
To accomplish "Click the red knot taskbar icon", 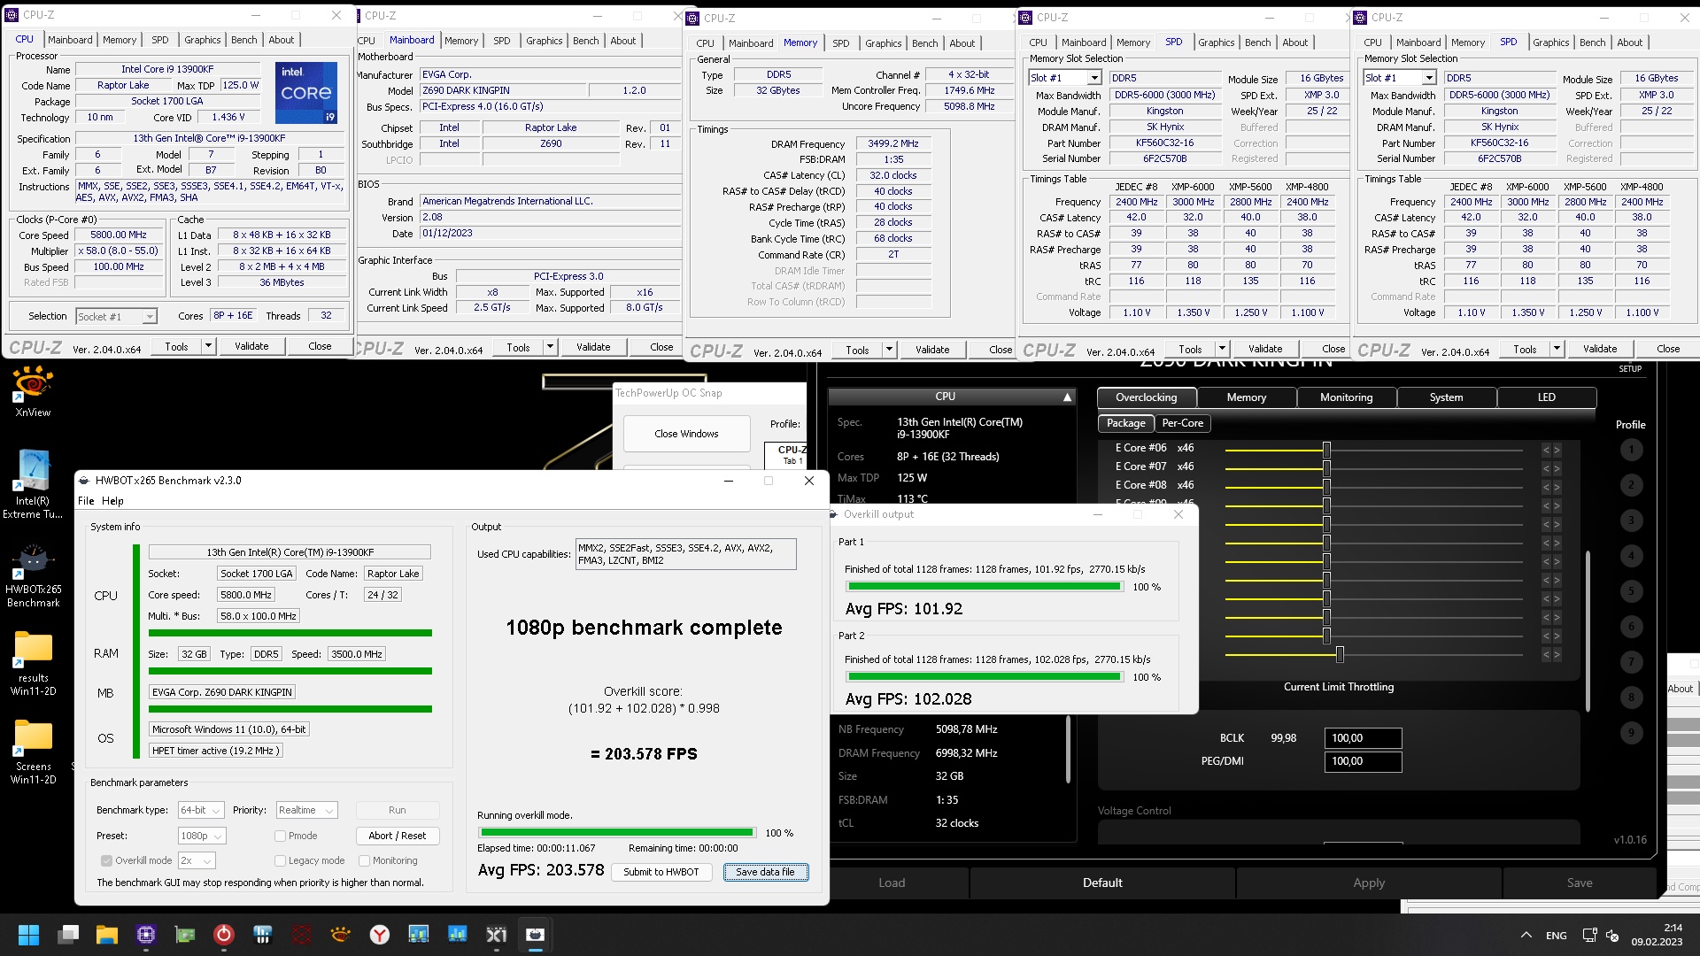I will (302, 935).
